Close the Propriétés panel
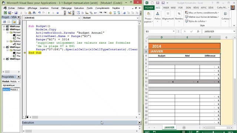The image size is (237, 133). (x=19, y=77)
